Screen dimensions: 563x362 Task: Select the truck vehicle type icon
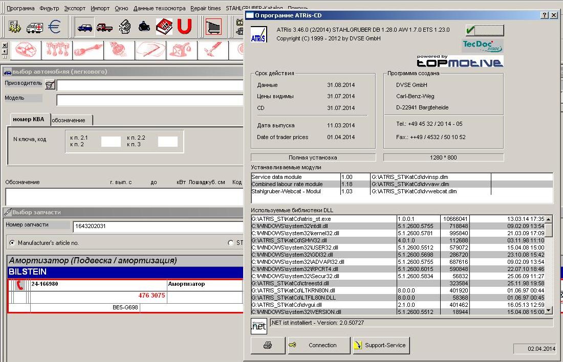(x=104, y=27)
